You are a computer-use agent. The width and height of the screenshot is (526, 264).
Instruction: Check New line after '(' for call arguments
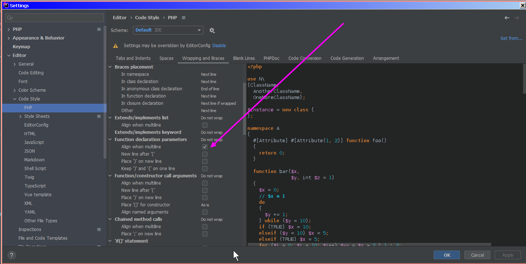tap(205, 190)
